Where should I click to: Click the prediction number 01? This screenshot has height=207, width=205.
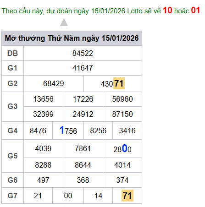click(x=195, y=11)
